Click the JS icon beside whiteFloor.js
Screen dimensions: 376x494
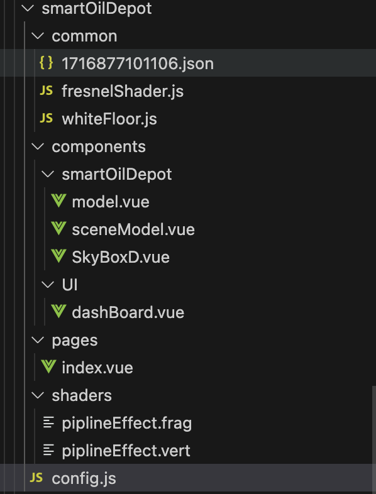[46, 118]
